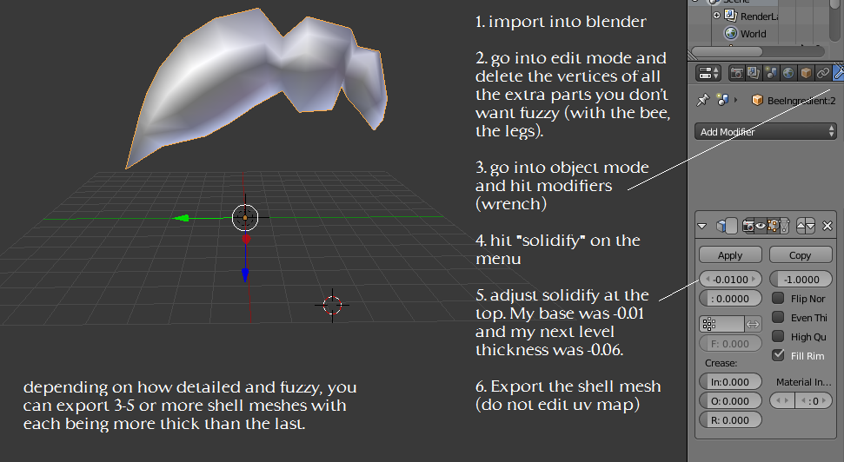Open the Render Layers properties tab

753,73
